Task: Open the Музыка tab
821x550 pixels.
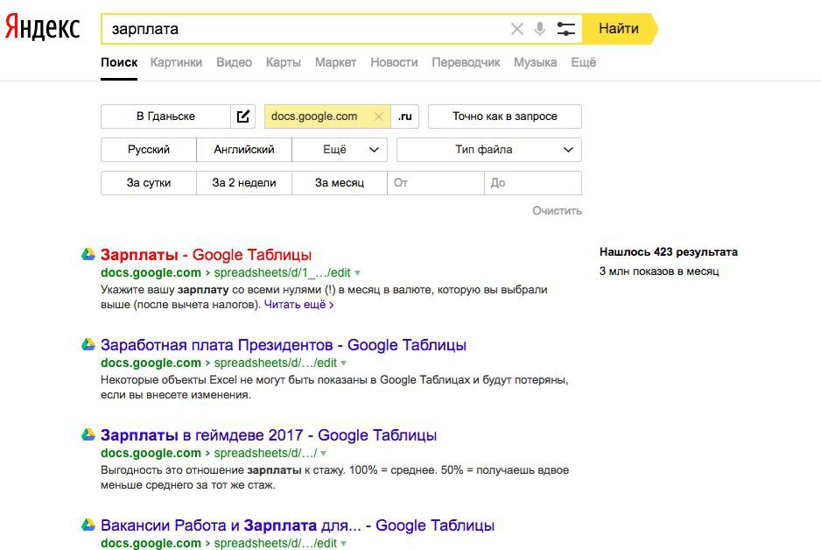Action: (535, 62)
